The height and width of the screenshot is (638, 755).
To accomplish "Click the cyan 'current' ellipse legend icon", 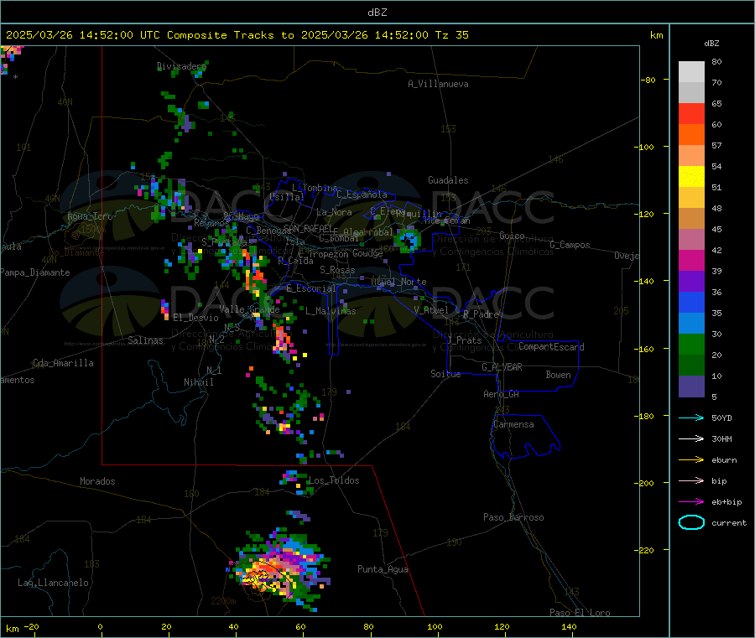I will pyautogui.click(x=691, y=522).
